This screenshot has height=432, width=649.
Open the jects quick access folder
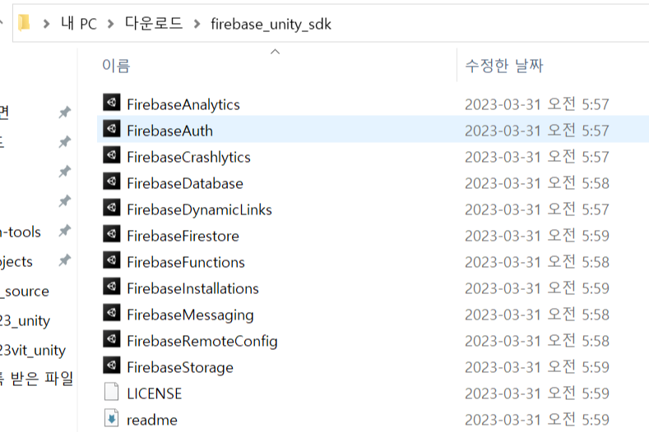[16, 262]
